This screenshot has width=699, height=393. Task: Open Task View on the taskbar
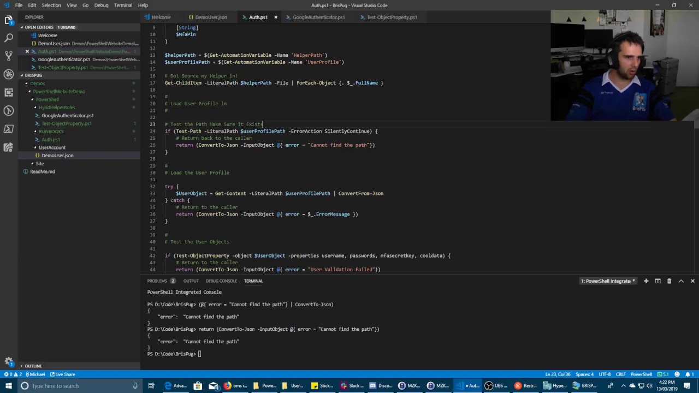151,386
